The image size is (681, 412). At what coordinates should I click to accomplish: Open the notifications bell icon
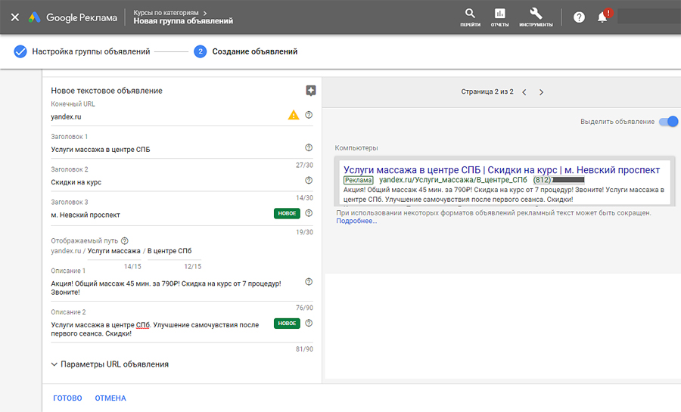[x=602, y=17]
